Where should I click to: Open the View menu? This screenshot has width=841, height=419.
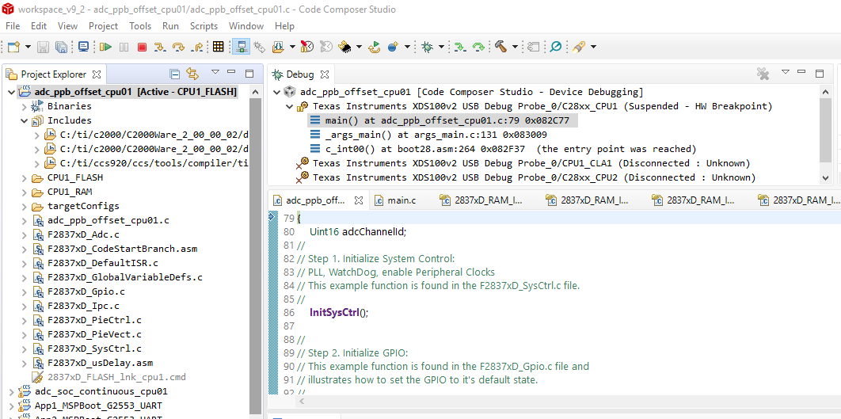tap(67, 26)
